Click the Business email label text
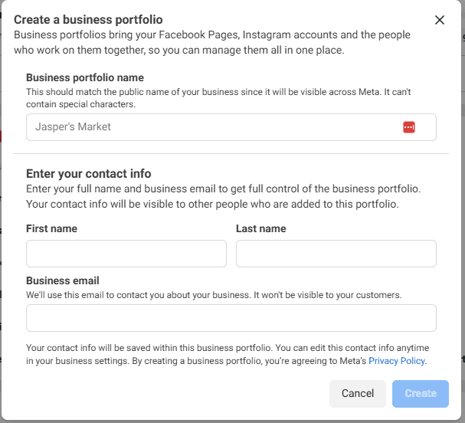This screenshot has width=465, height=423. pyautogui.click(x=63, y=280)
